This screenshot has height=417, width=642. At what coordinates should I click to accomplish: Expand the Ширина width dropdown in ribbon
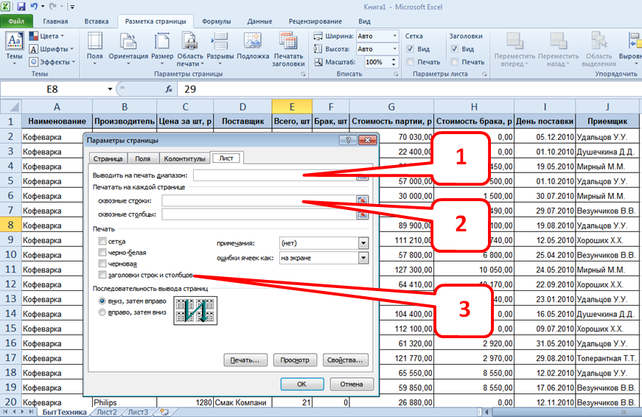(x=395, y=36)
